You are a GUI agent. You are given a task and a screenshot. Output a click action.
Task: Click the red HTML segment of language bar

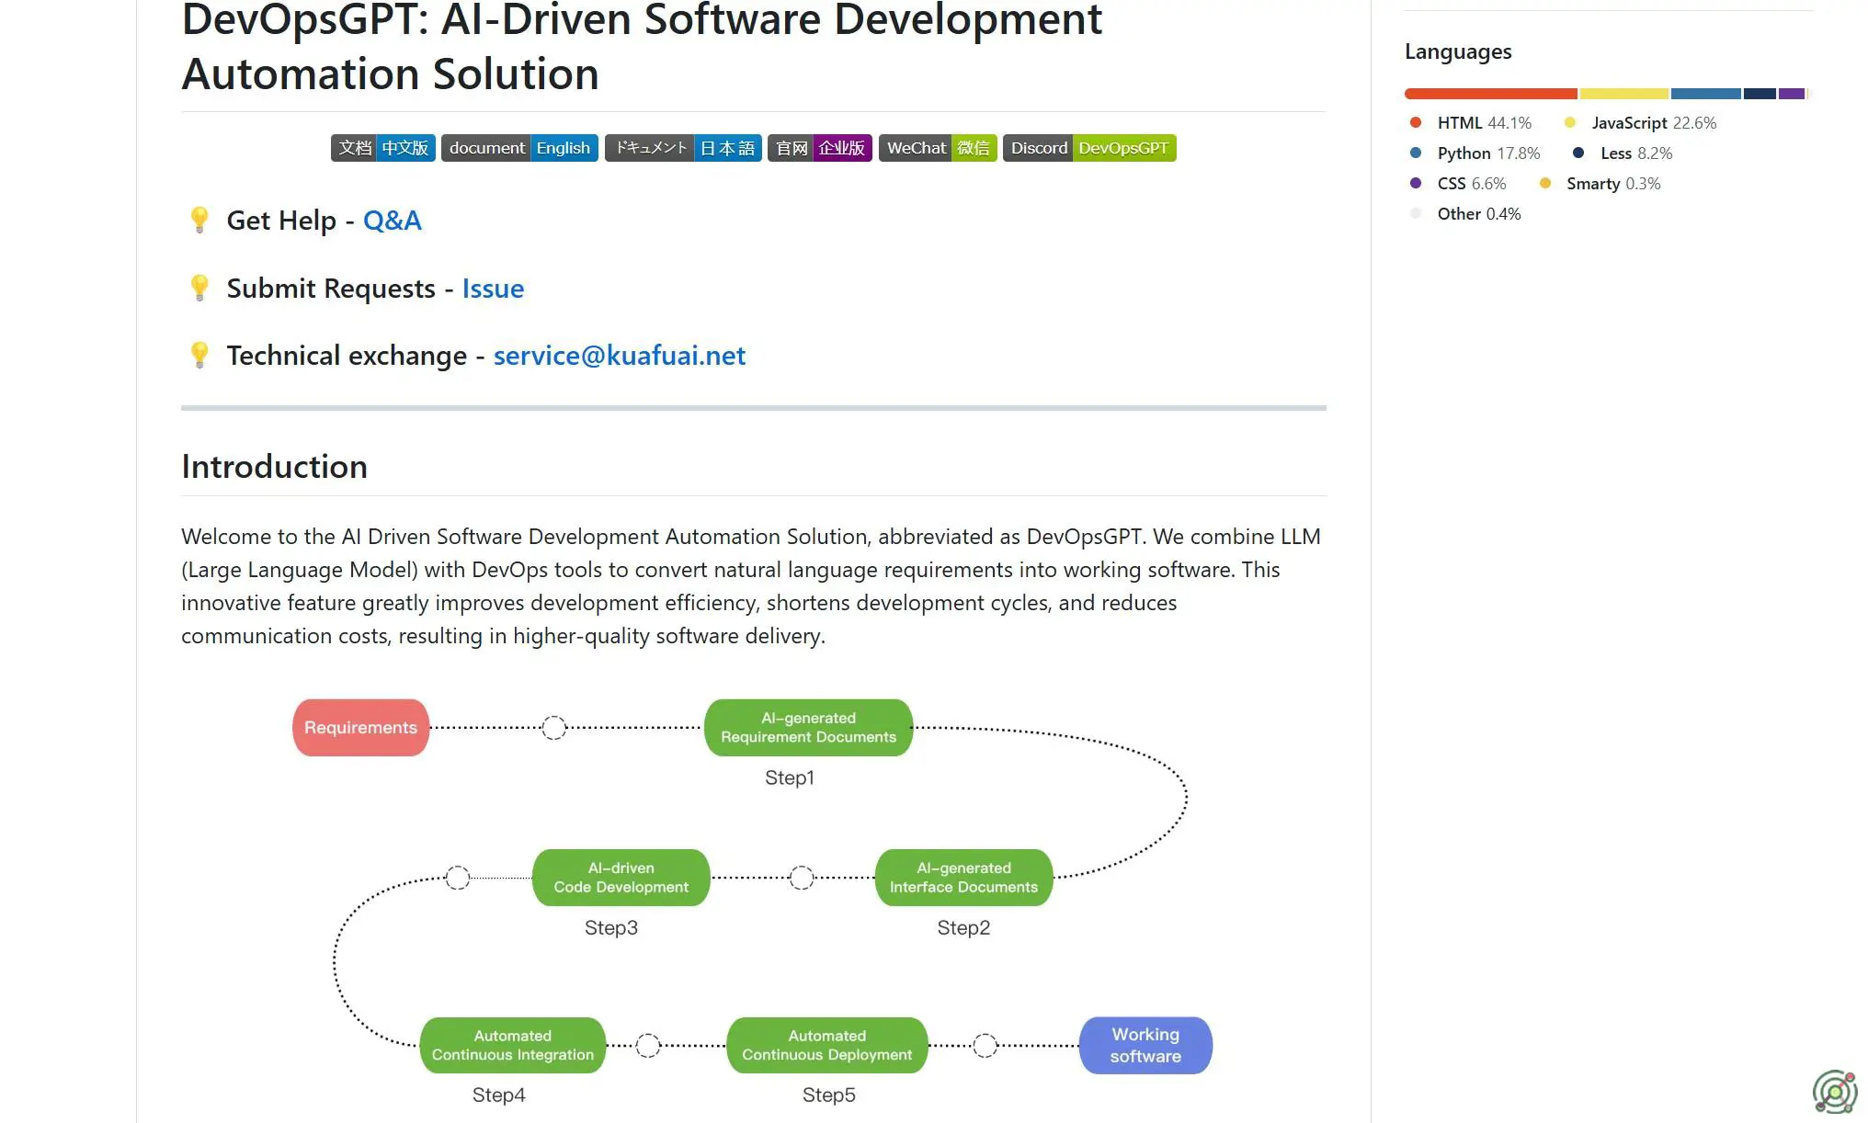pos(1491,94)
